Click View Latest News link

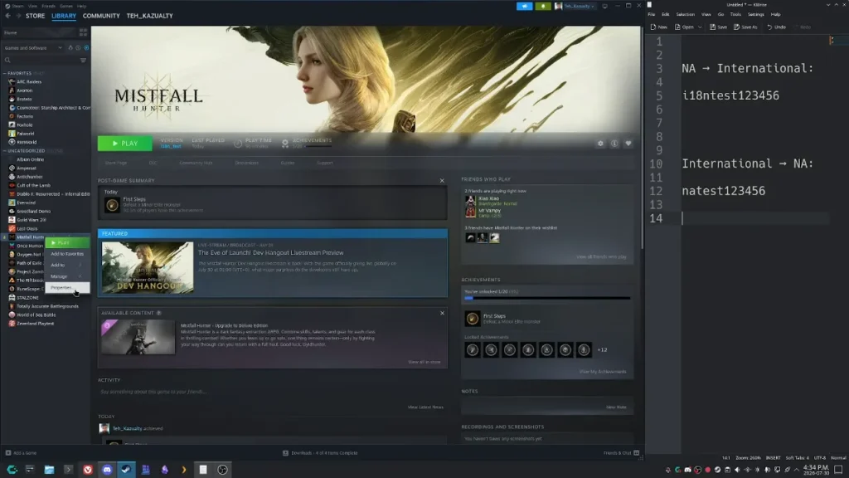(x=425, y=407)
